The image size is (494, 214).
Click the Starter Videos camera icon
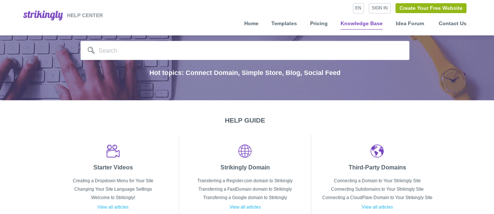(x=113, y=151)
